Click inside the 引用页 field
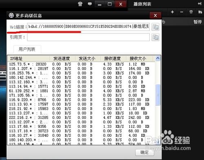Screen dimensions: 204x160 (x=89, y=37)
